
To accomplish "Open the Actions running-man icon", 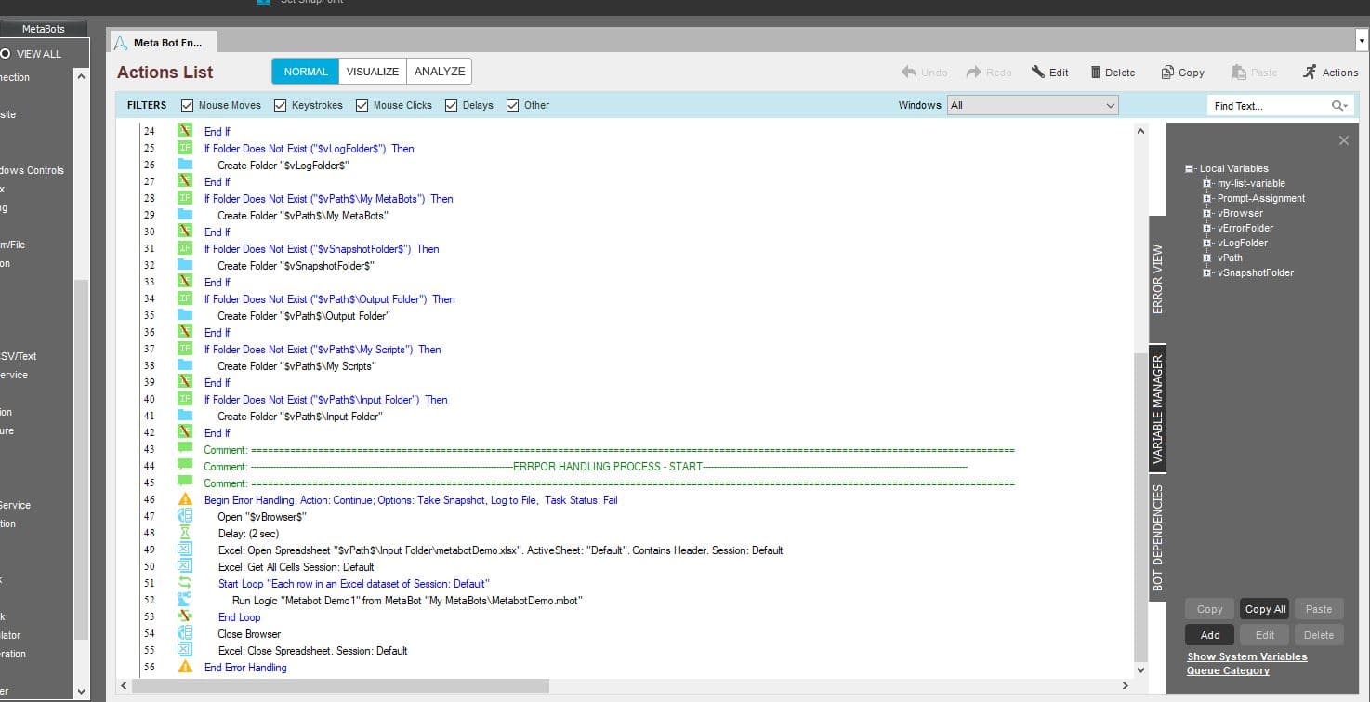I will (1311, 72).
